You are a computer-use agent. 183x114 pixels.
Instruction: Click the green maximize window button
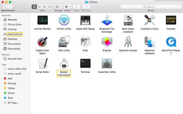10,2
